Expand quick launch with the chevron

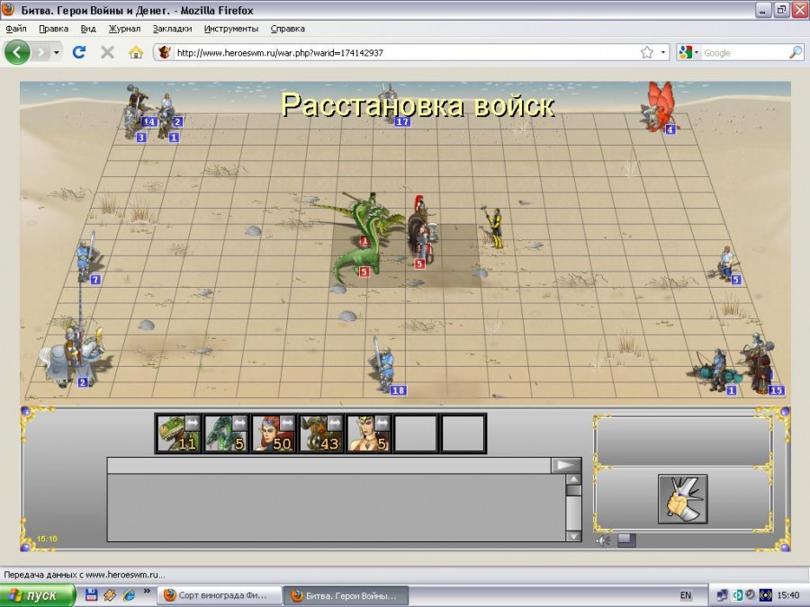147,592
